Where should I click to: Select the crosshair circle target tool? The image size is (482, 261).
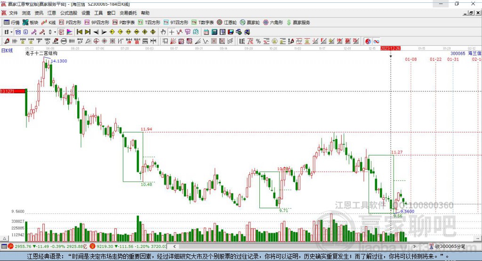tap(96, 41)
